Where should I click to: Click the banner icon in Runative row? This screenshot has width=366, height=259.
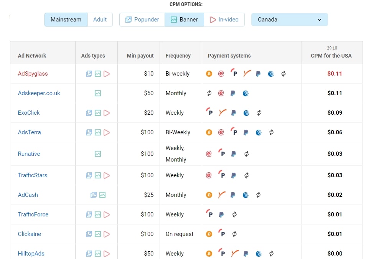tap(98, 154)
